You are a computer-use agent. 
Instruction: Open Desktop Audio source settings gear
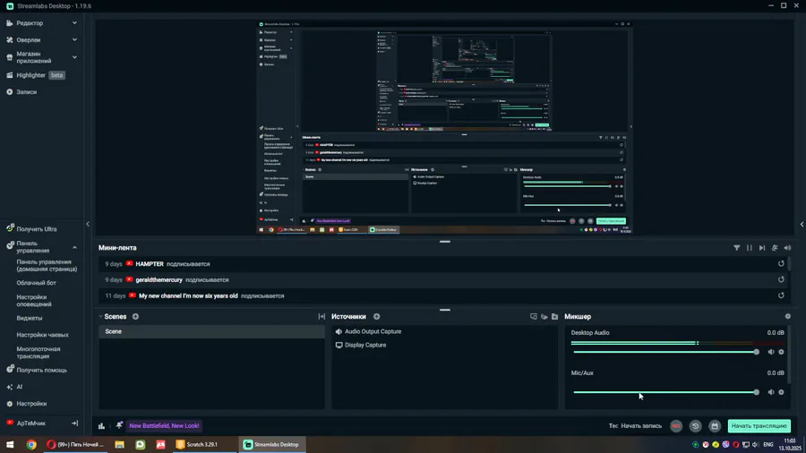coord(781,353)
